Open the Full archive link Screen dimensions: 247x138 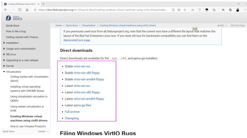(x=72, y=112)
